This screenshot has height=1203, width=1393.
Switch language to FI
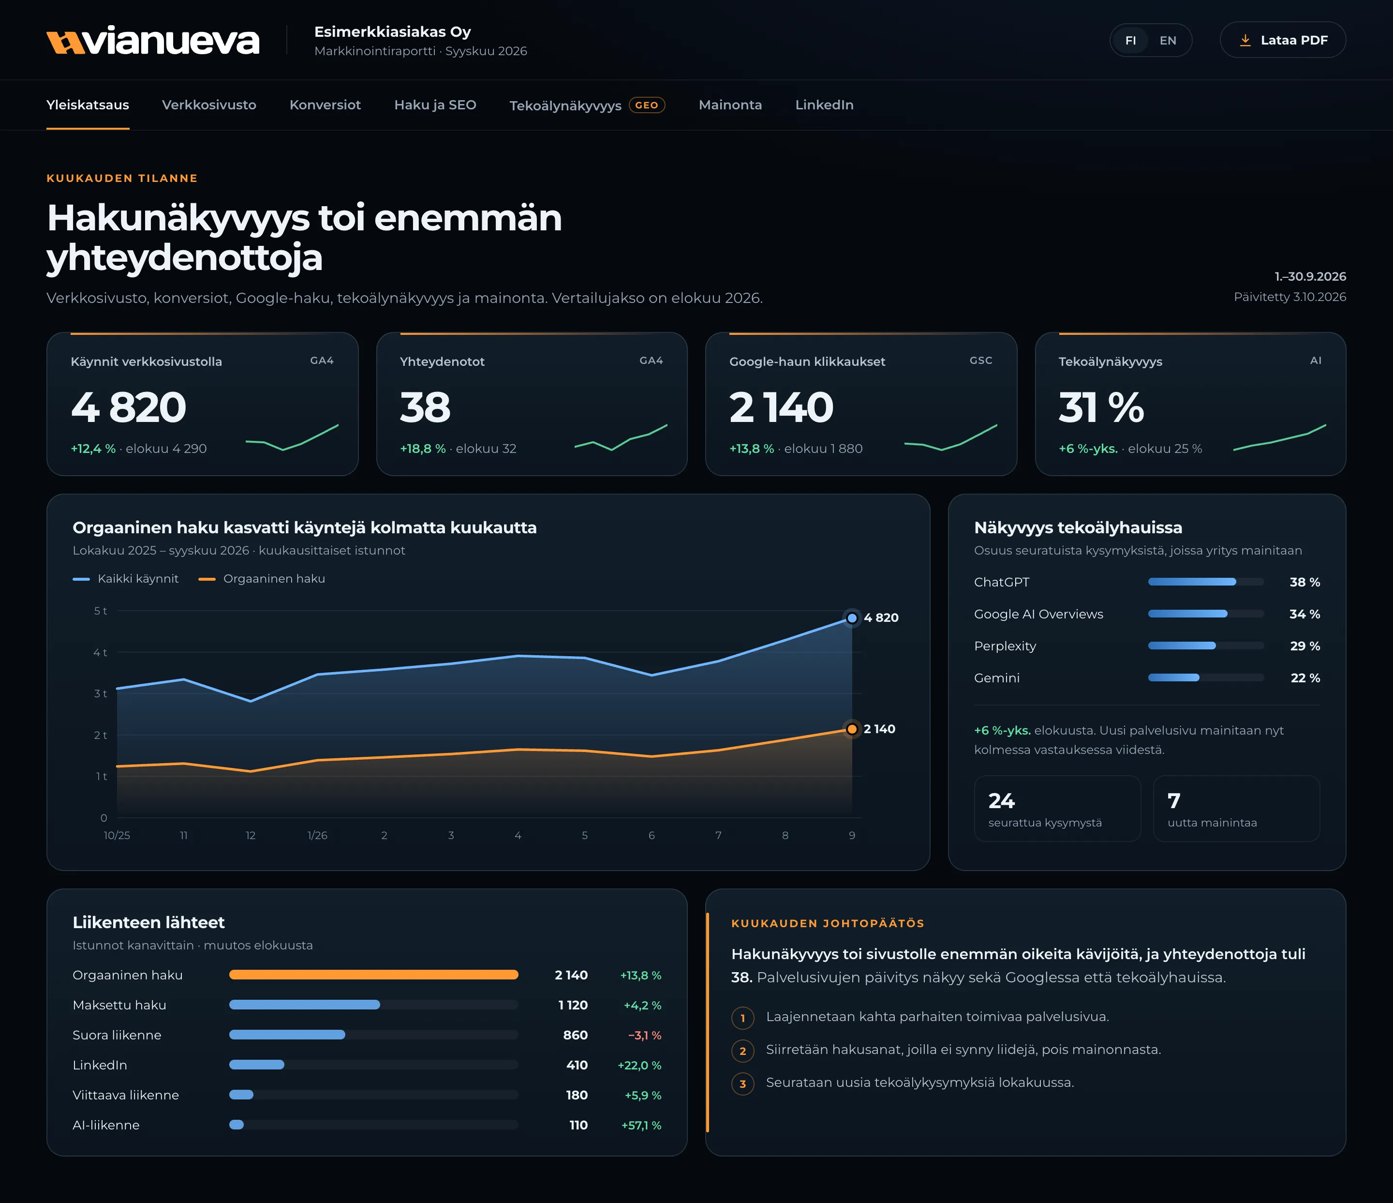[x=1131, y=40]
